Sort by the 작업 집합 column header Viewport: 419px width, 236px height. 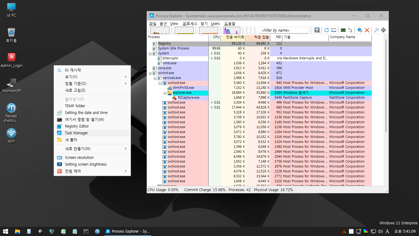click(258, 37)
